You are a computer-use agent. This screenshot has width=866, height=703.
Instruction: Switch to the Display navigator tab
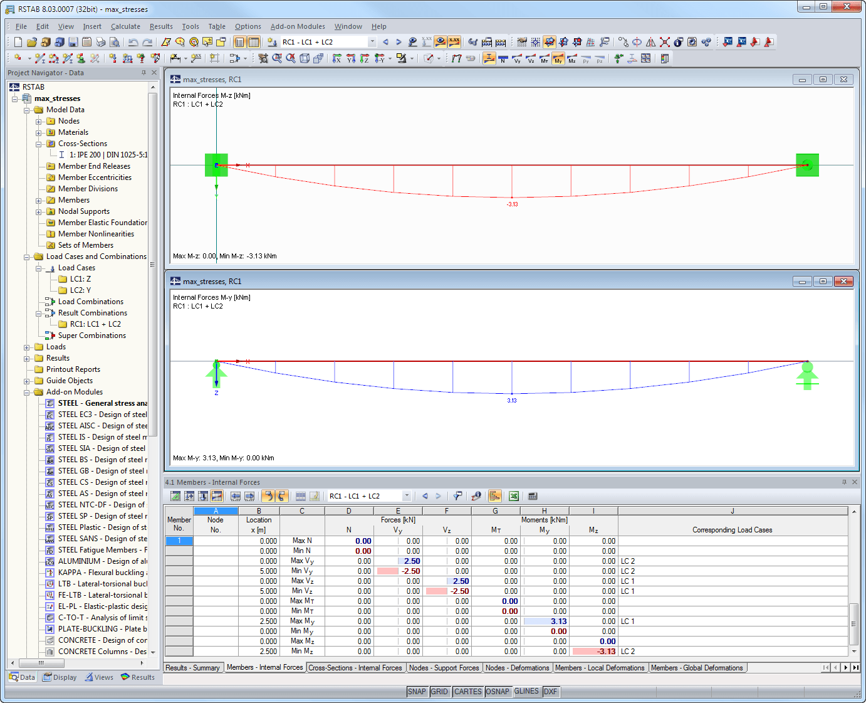pyautogui.click(x=60, y=677)
